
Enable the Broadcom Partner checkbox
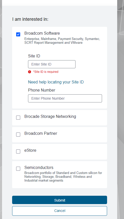[x=18, y=135]
